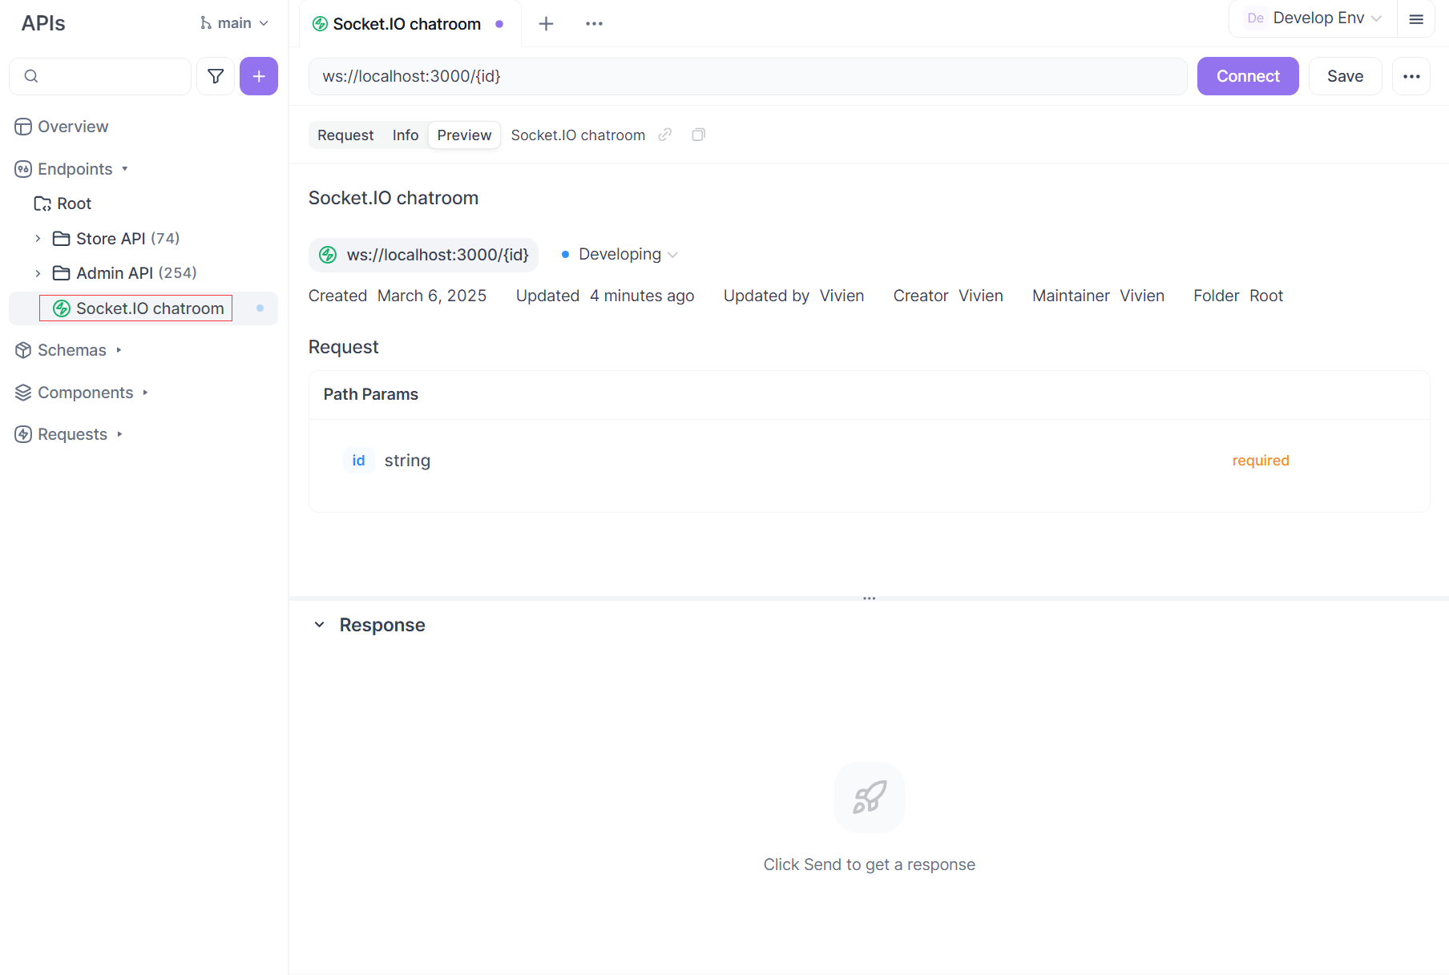
Task: Open the main branch dropdown
Action: pos(234,23)
